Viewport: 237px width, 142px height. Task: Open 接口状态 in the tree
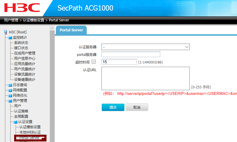tap(21, 48)
